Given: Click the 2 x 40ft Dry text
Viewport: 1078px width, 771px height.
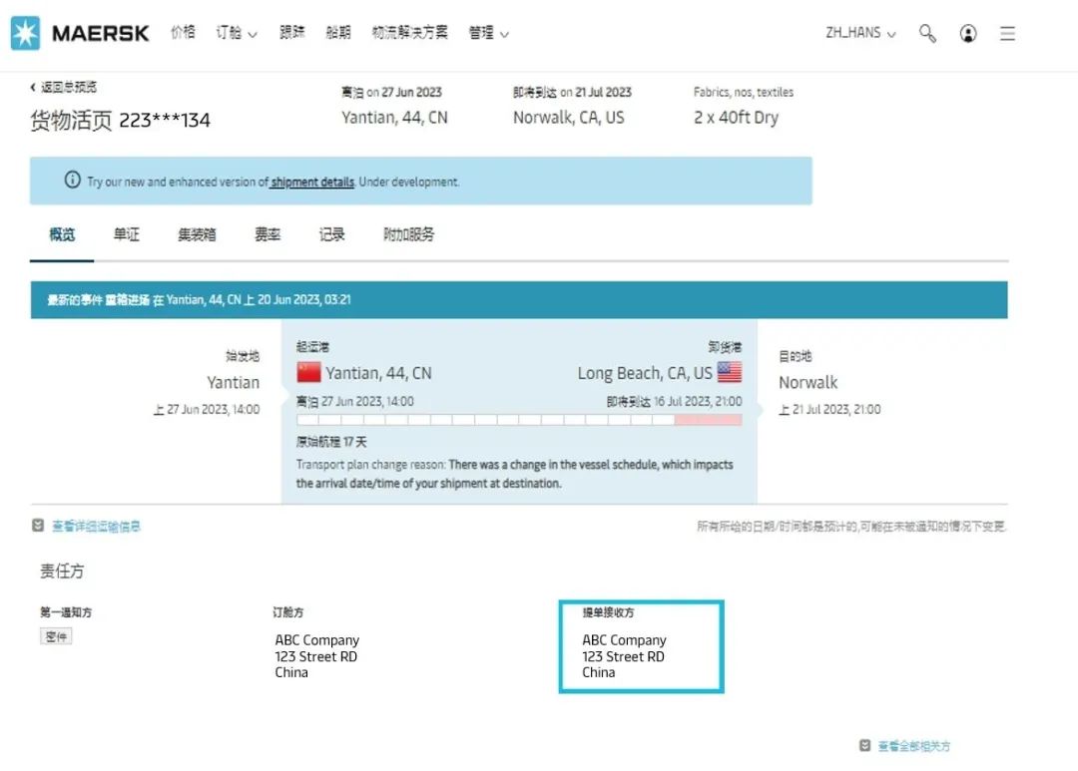Looking at the screenshot, I should coord(737,118).
